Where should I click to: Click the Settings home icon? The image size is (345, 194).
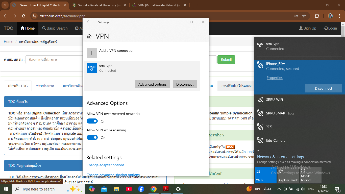(x=89, y=36)
